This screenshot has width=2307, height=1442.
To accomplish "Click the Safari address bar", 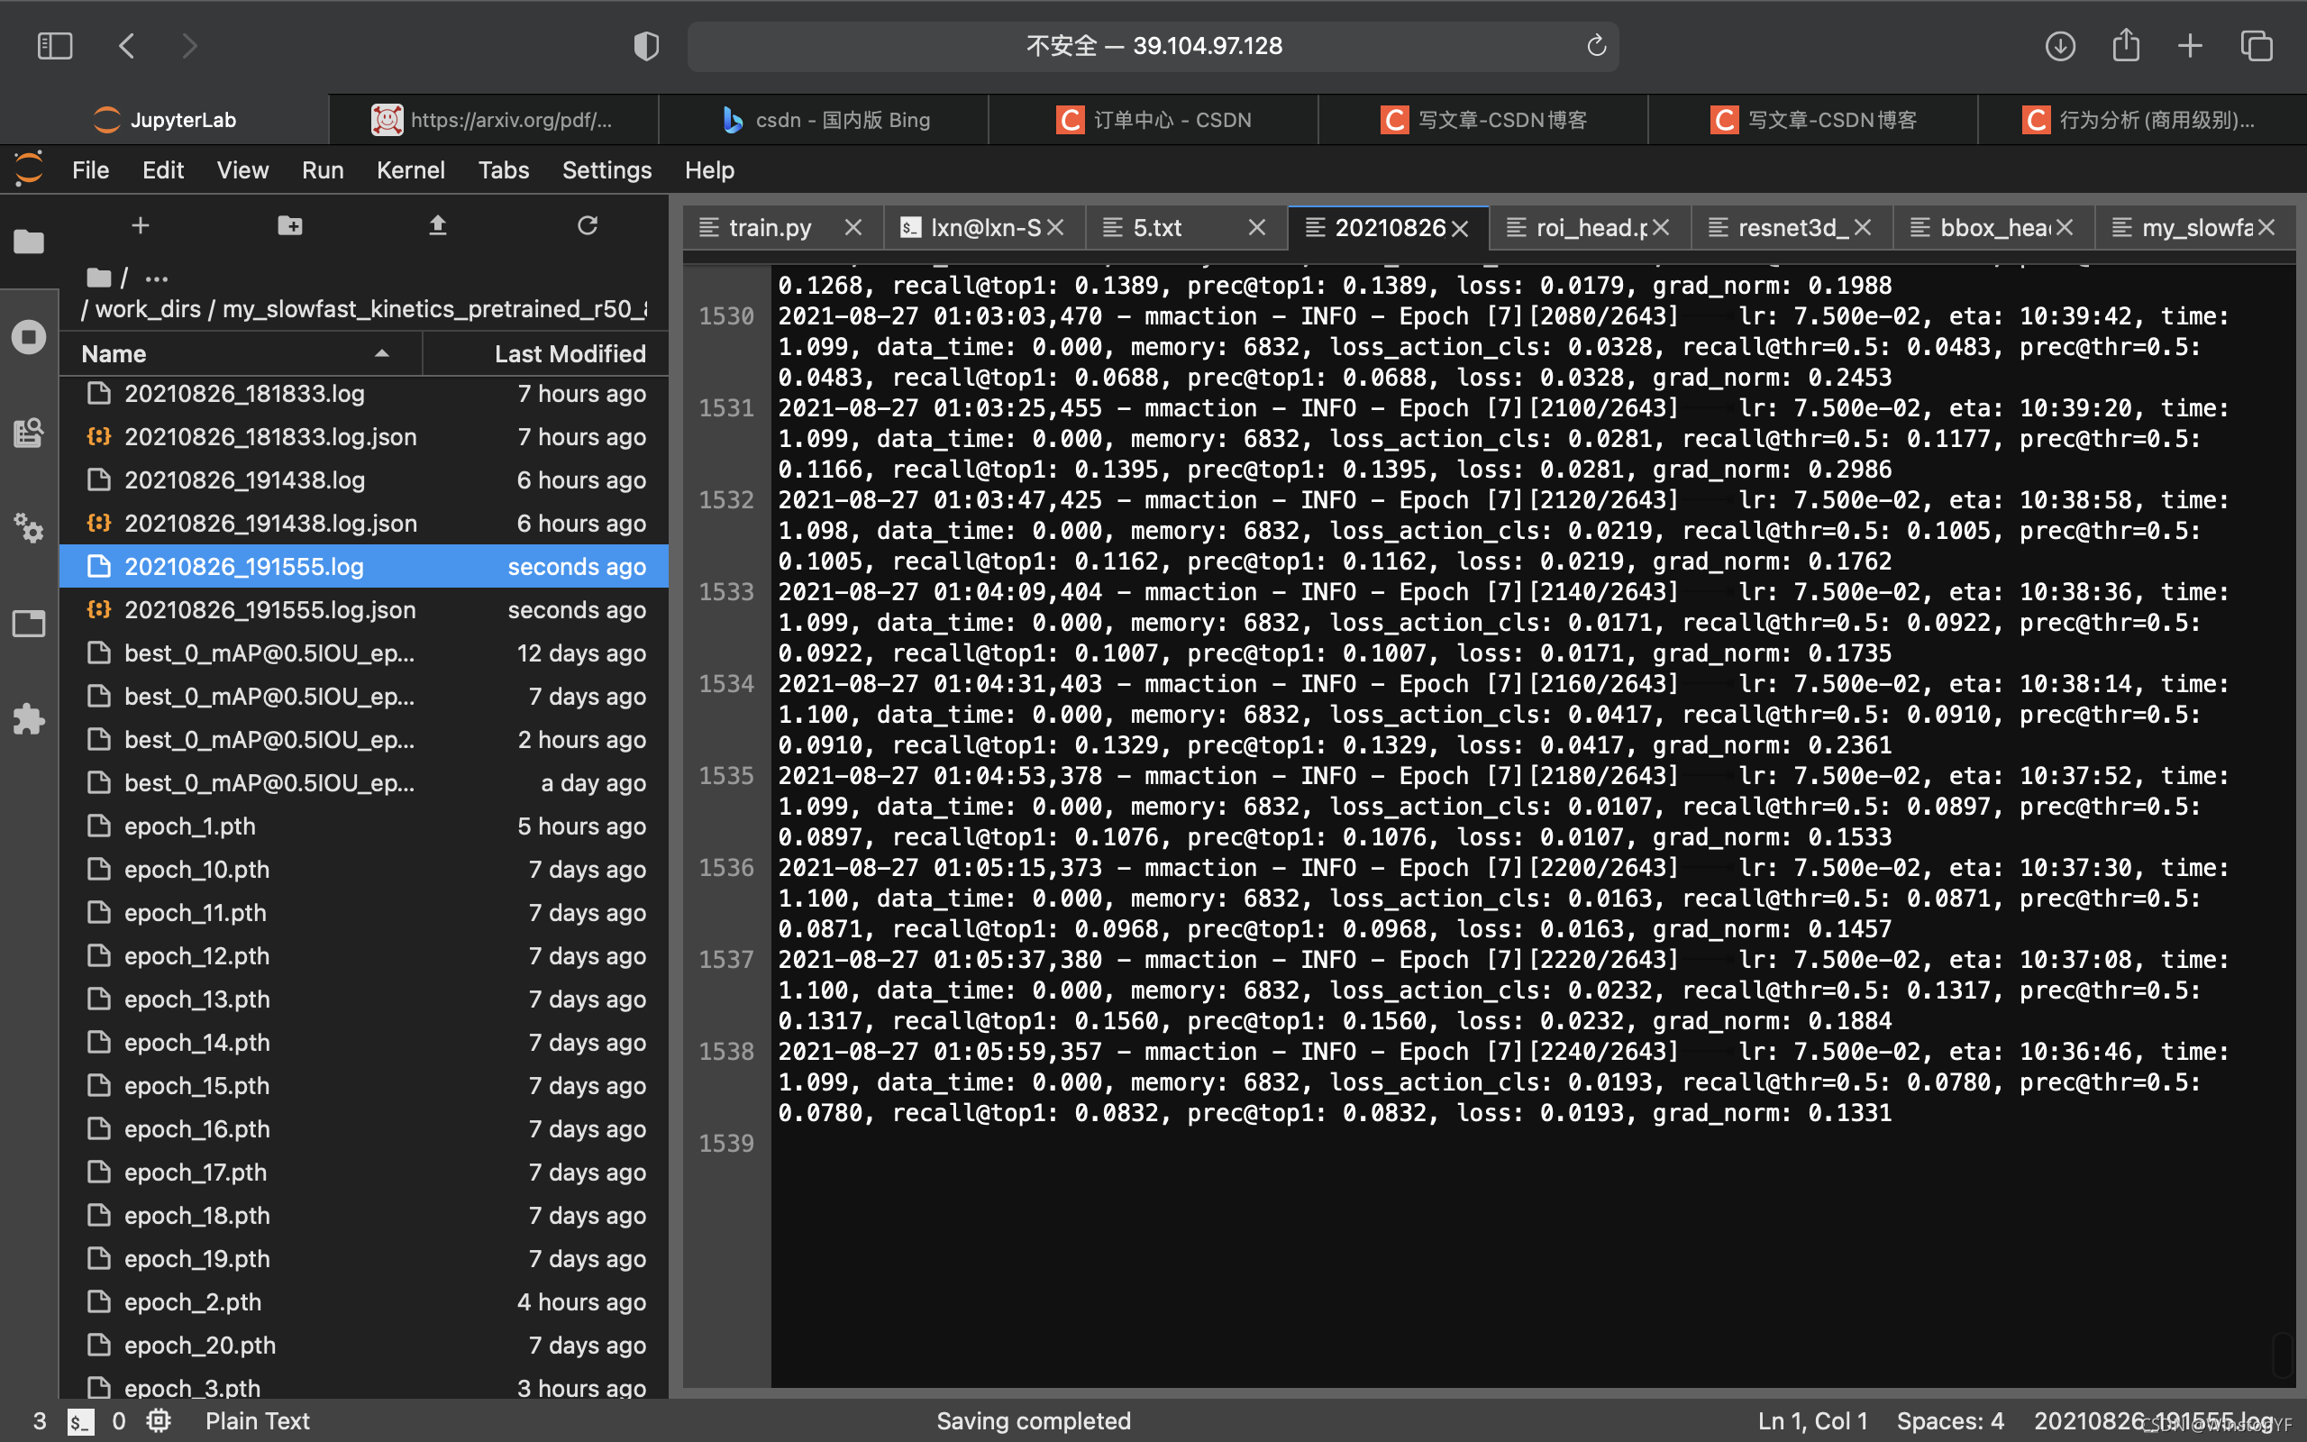I will pos(1153,46).
